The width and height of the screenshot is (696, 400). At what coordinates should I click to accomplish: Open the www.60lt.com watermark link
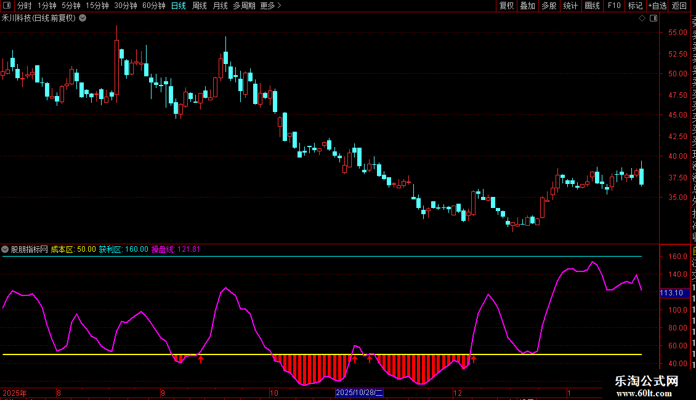647,393
